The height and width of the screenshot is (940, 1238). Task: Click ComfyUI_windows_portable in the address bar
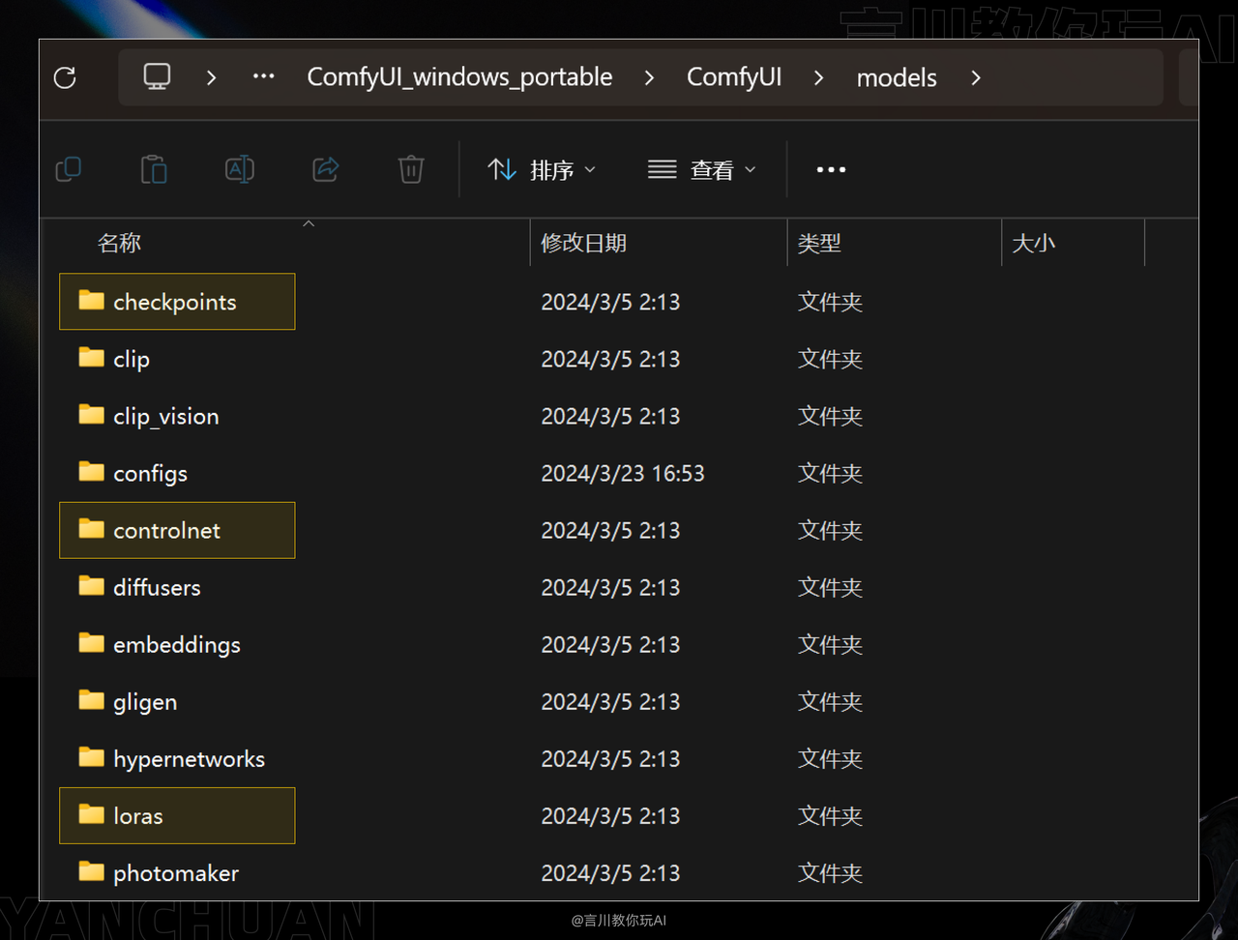(459, 76)
